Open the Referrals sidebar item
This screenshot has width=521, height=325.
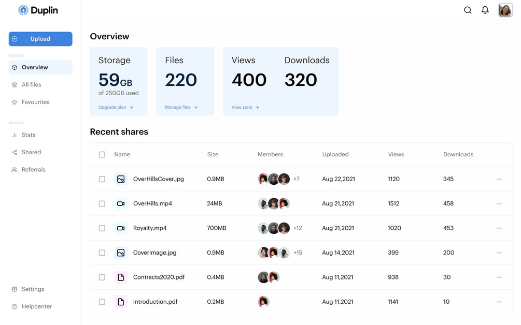point(33,170)
